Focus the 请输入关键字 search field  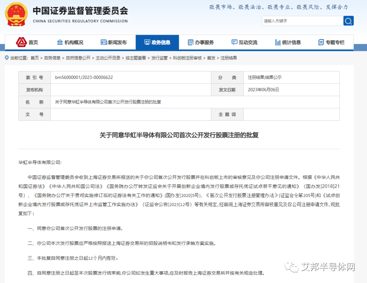303,21
